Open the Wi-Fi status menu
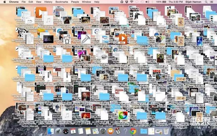 pyautogui.click(x=132, y=2)
